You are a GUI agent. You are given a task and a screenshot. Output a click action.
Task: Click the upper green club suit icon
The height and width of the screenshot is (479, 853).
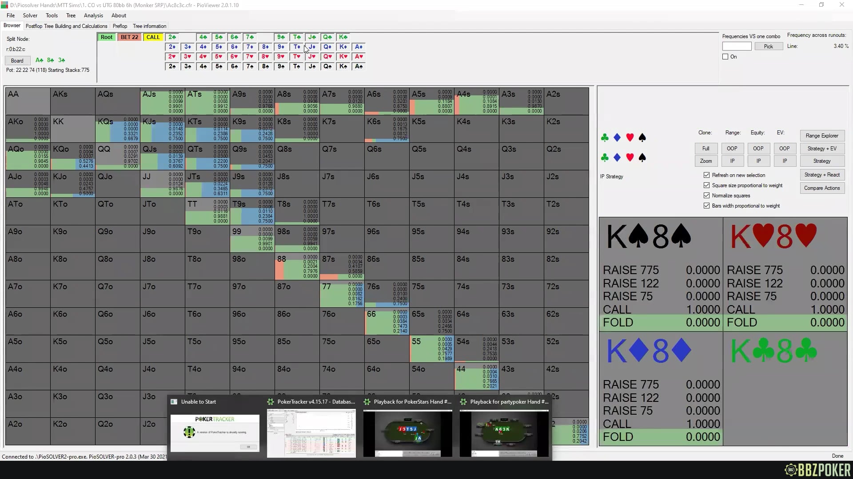point(605,138)
